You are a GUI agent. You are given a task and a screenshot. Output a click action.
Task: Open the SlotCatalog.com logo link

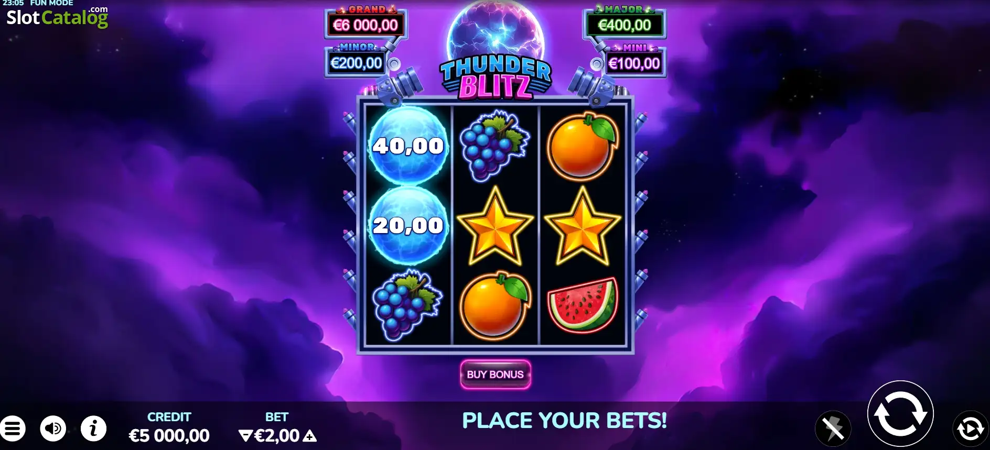tap(57, 17)
